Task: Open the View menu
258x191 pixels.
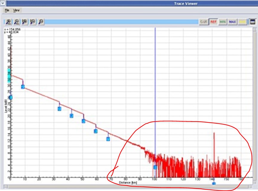Action: click(x=16, y=10)
